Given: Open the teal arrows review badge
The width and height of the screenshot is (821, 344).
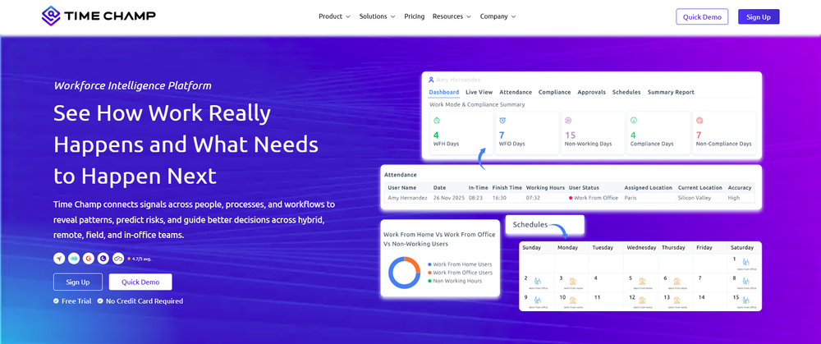Looking at the screenshot, I should coord(73,258).
